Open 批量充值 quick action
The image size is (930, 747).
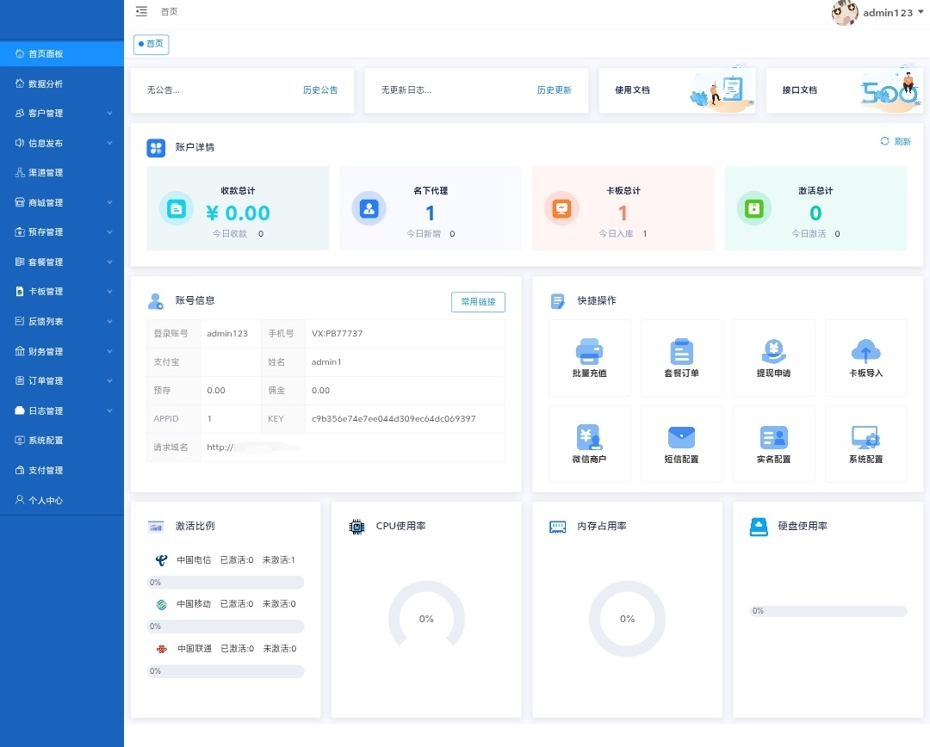(590, 358)
